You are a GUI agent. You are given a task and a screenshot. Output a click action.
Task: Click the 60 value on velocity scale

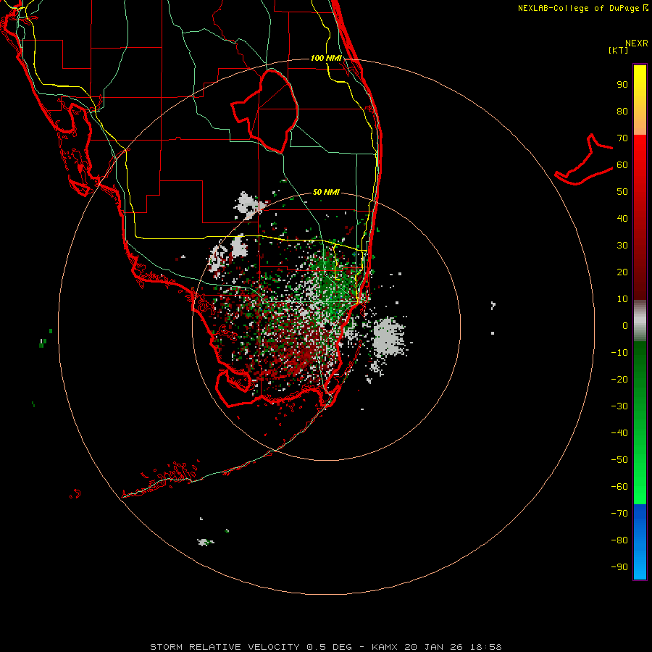click(x=622, y=165)
